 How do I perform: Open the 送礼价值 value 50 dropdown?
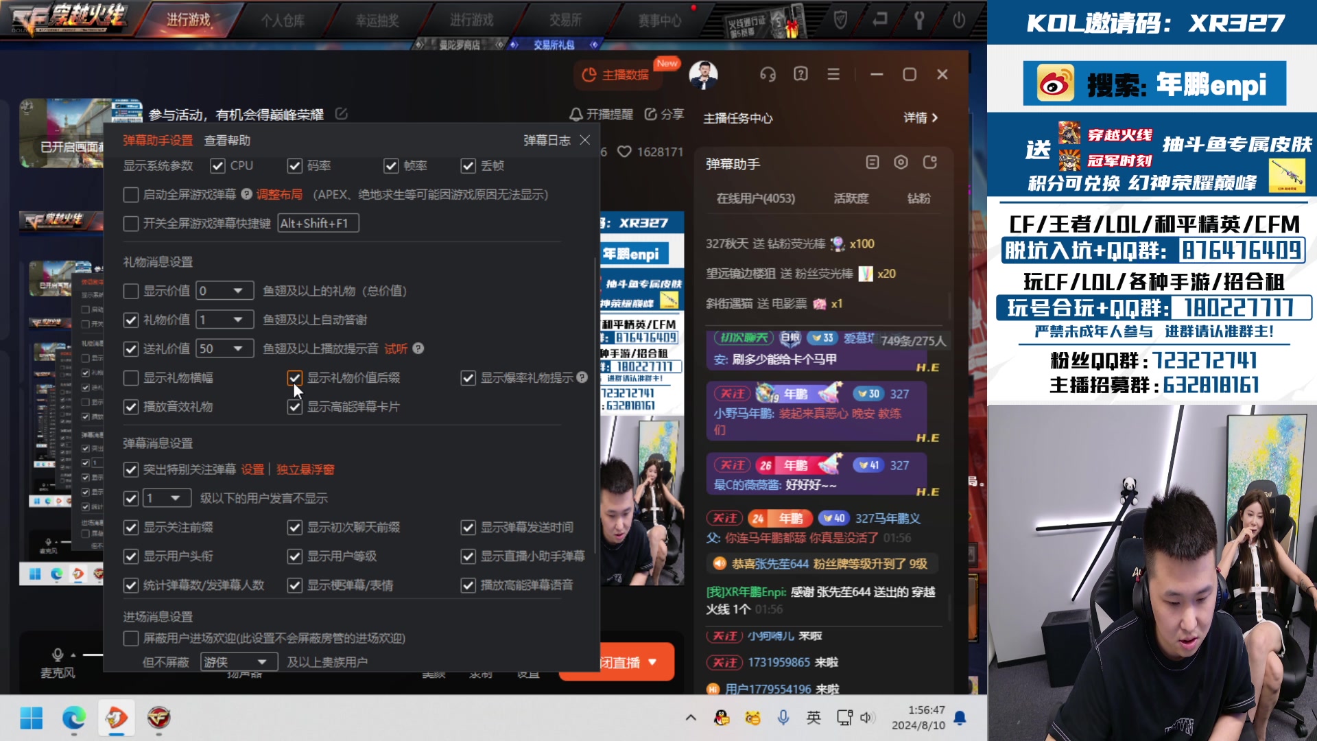(224, 349)
